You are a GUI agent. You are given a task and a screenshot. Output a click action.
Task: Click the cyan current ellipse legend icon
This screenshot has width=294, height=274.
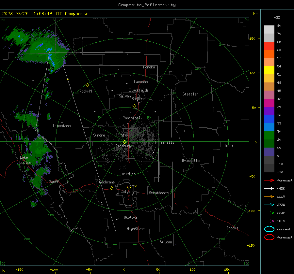[x=269, y=229]
